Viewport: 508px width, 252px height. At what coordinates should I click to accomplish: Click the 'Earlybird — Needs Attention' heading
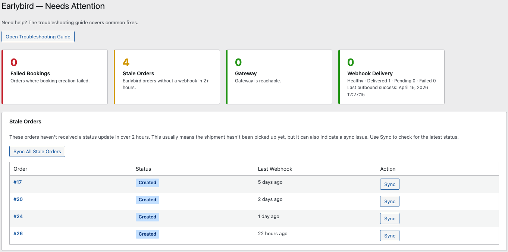point(53,6)
